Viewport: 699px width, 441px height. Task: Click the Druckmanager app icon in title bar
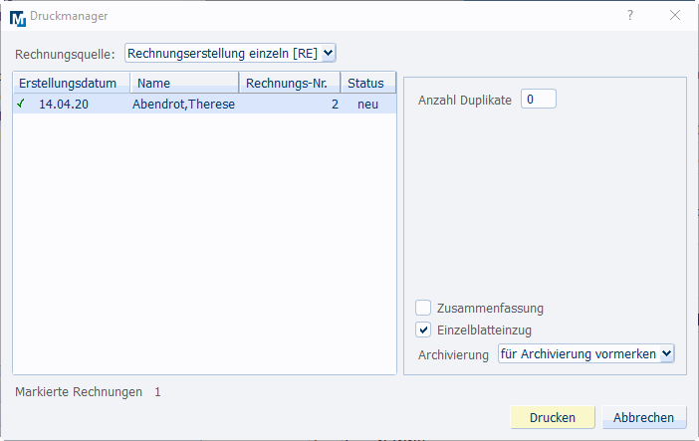(17, 16)
